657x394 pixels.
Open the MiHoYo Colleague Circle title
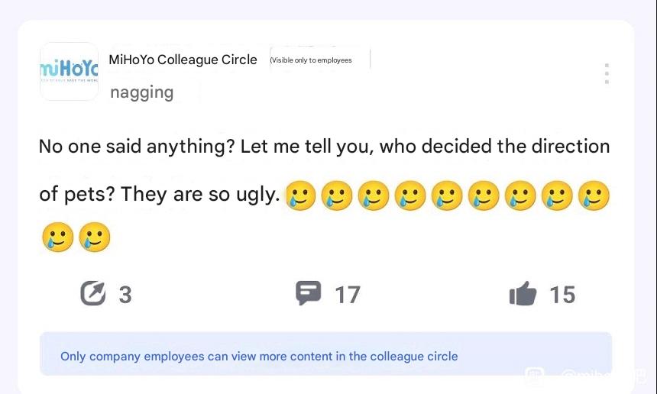[x=183, y=60]
